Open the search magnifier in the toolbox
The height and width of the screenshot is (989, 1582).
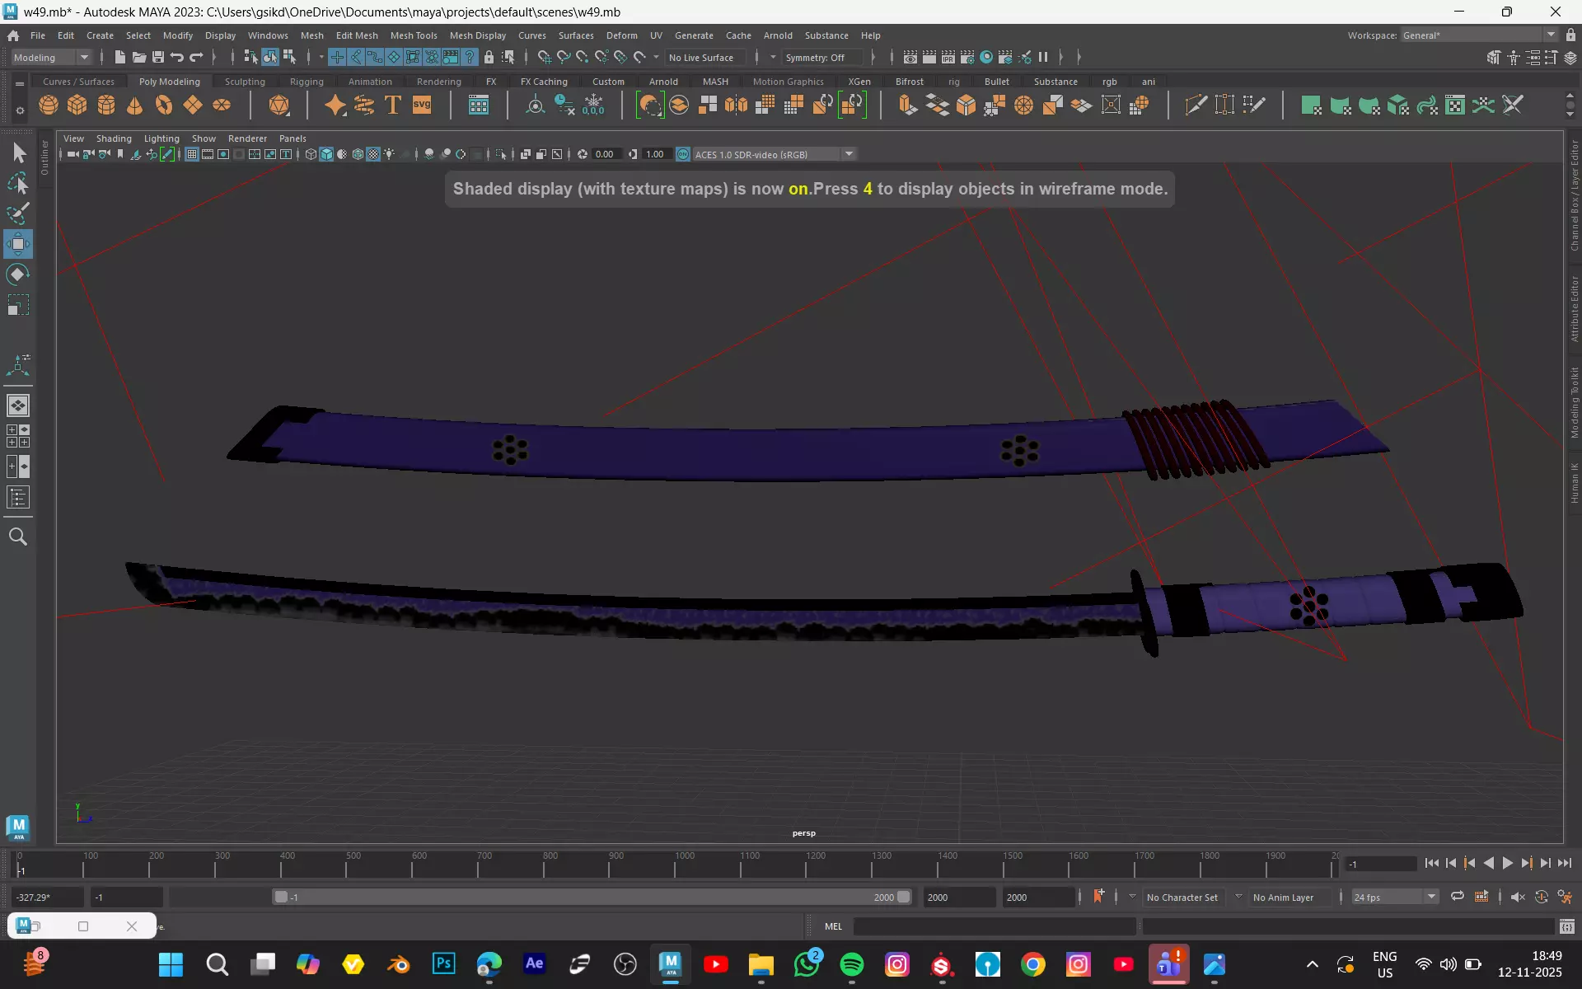(x=18, y=537)
